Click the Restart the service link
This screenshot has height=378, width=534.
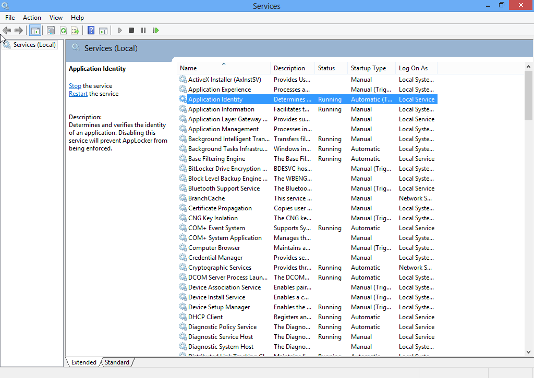click(78, 94)
